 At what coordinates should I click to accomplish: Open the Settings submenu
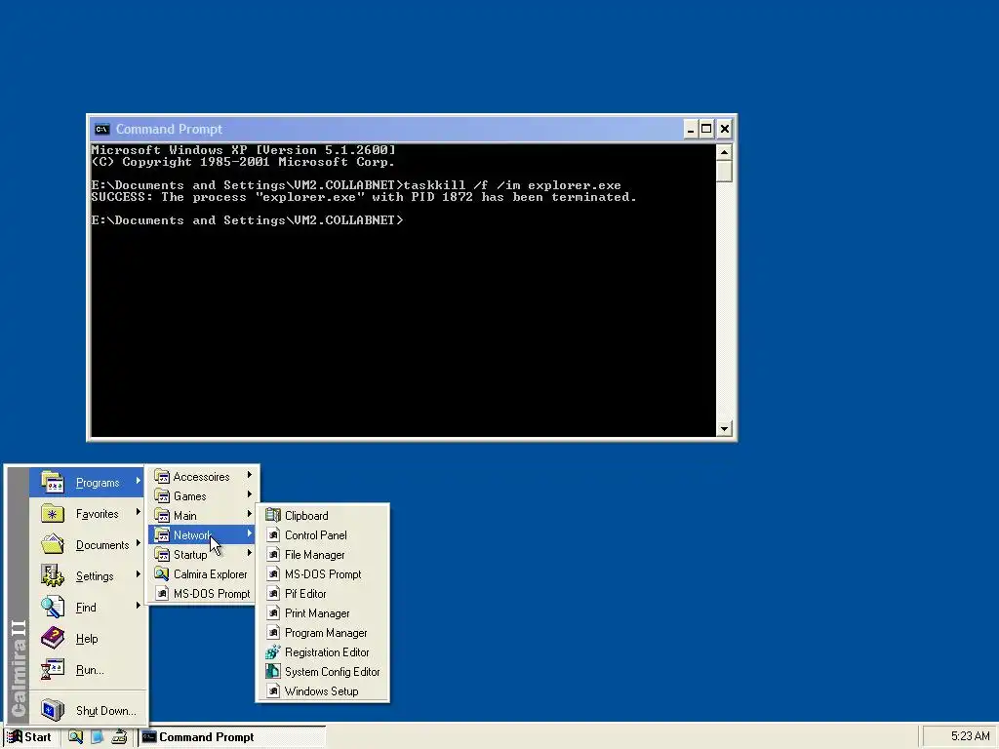coord(88,576)
